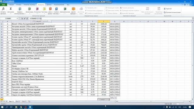Select sheet tab Лист1
194x109 pixels.
click(11, 101)
